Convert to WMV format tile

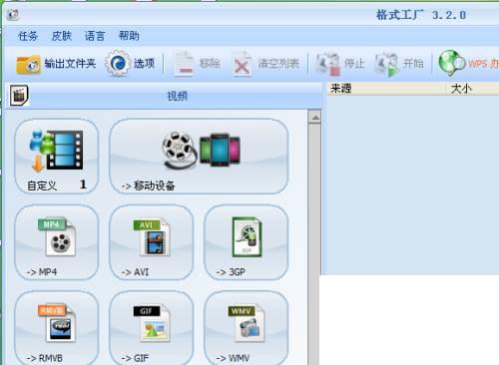[x=247, y=328]
